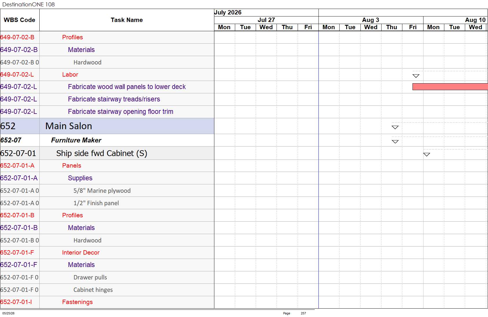This screenshot has width=488, height=317.
Task: Click WBS code cell 652-07
Action: (20, 140)
